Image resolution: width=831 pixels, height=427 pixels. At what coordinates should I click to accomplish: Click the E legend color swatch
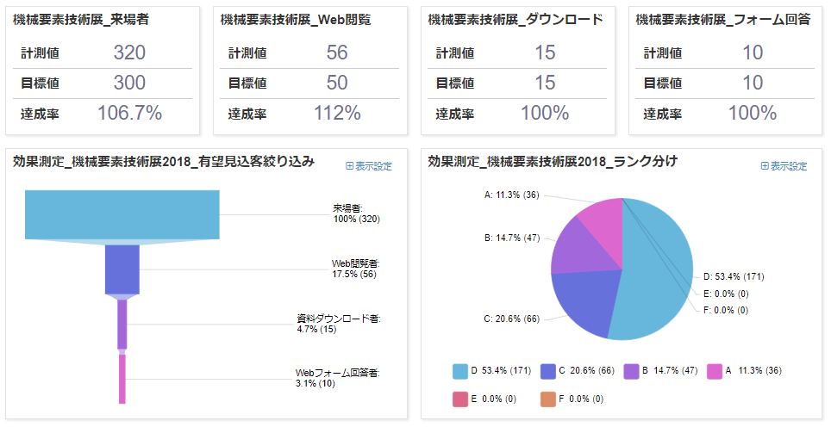(459, 399)
